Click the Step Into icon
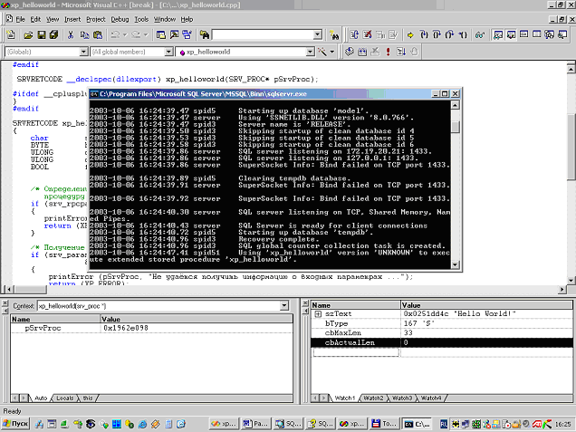The height and width of the screenshot is (432, 576). tap(424, 35)
